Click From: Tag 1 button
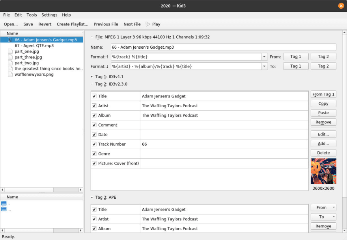 coord(296,57)
